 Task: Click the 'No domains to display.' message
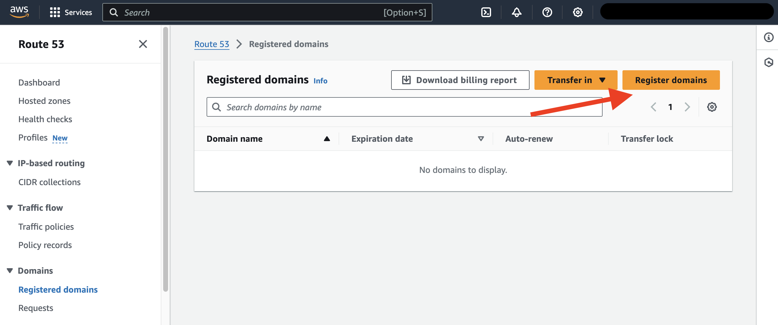coord(463,170)
